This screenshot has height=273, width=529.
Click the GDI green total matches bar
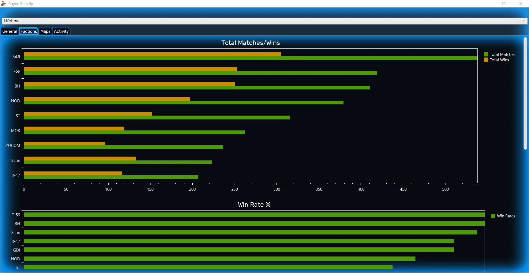251,58
